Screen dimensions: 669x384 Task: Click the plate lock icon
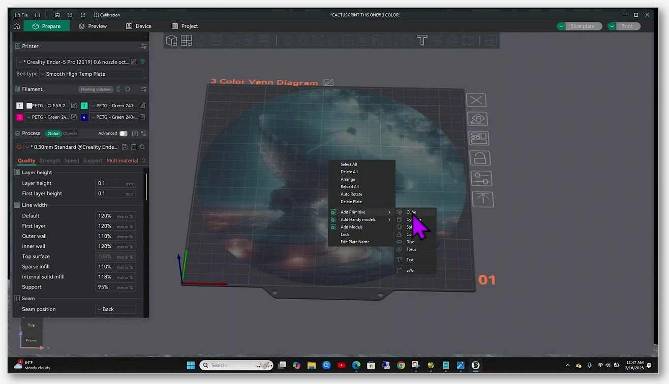[x=479, y=158]
